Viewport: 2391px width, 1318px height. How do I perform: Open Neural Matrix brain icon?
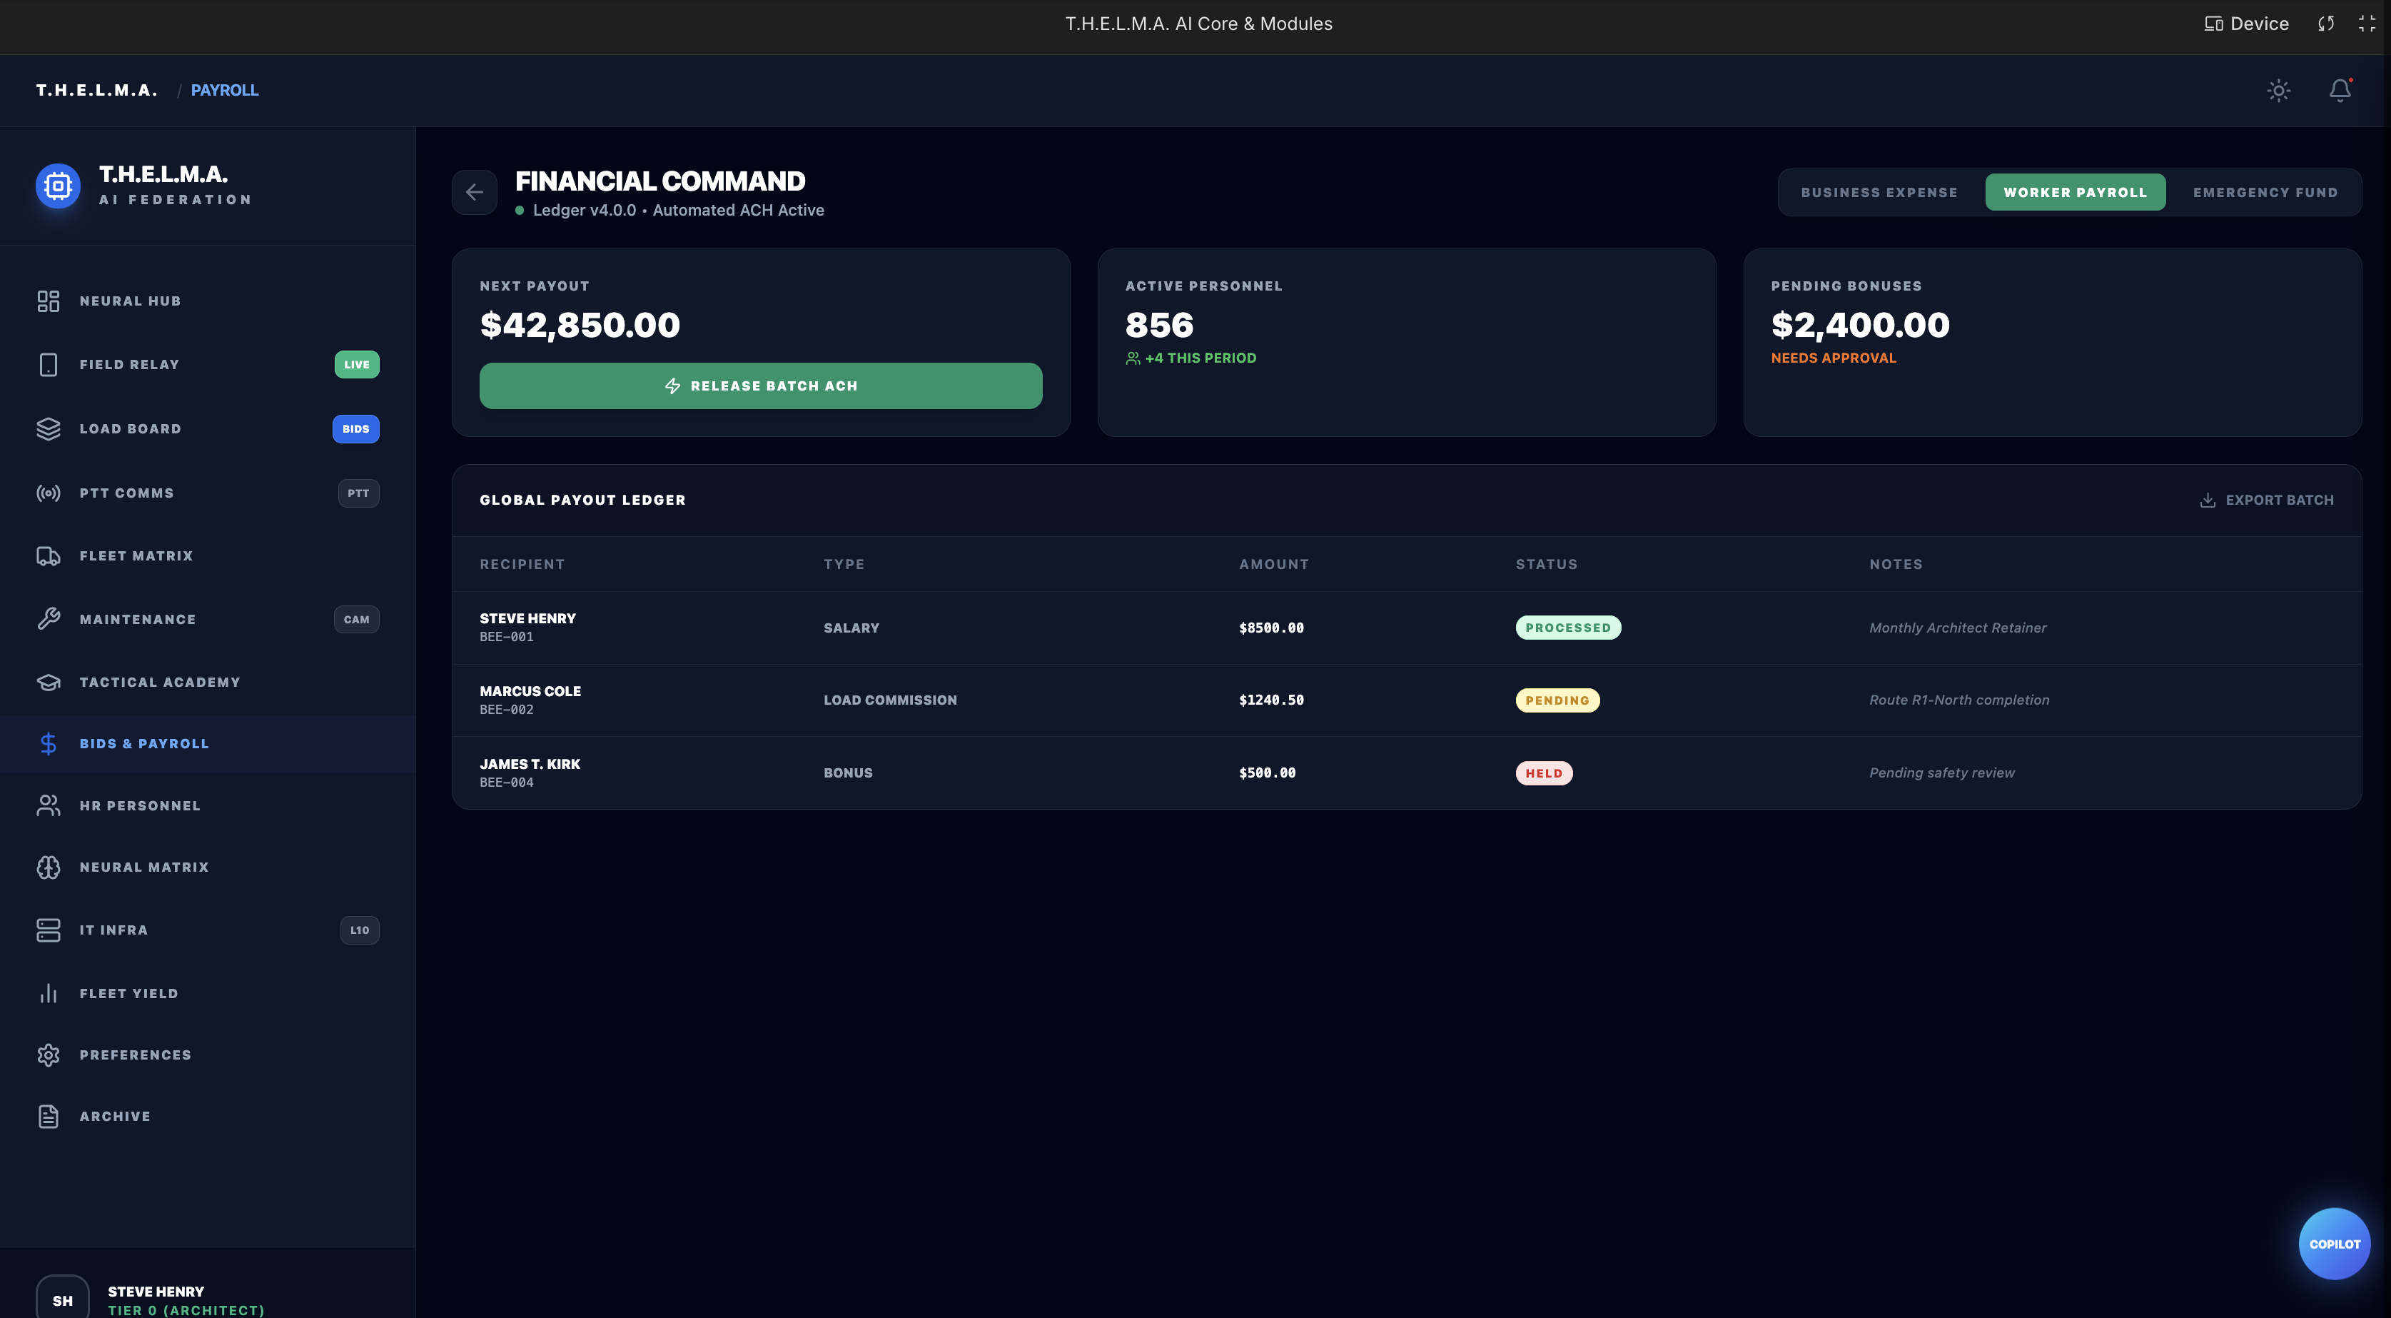click(49, 867)
